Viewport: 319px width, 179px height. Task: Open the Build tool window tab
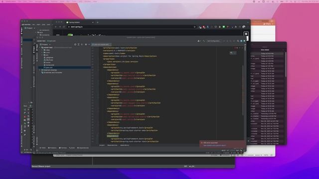pos(72,148)
